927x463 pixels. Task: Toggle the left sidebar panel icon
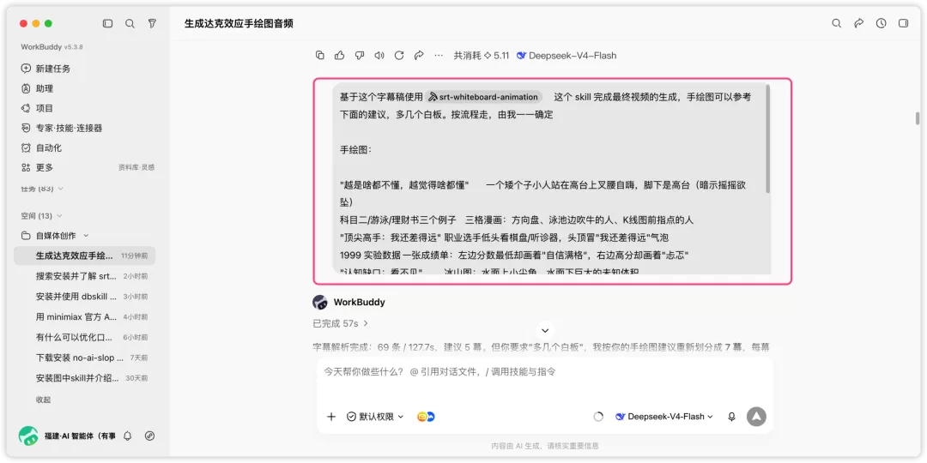107,24
